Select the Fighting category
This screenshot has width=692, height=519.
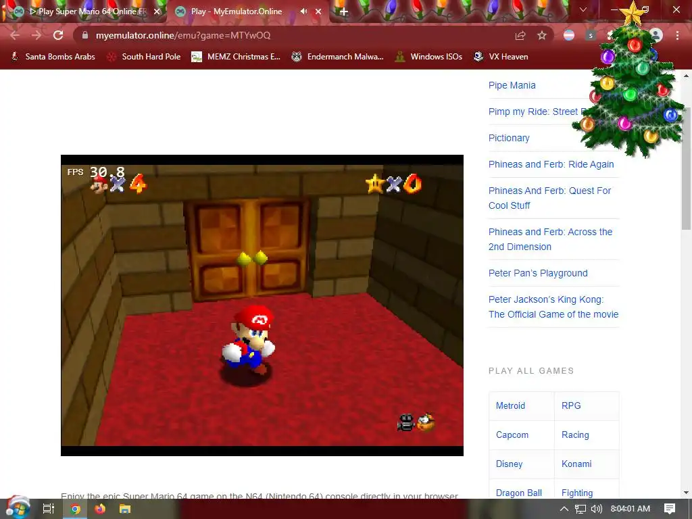577,493
